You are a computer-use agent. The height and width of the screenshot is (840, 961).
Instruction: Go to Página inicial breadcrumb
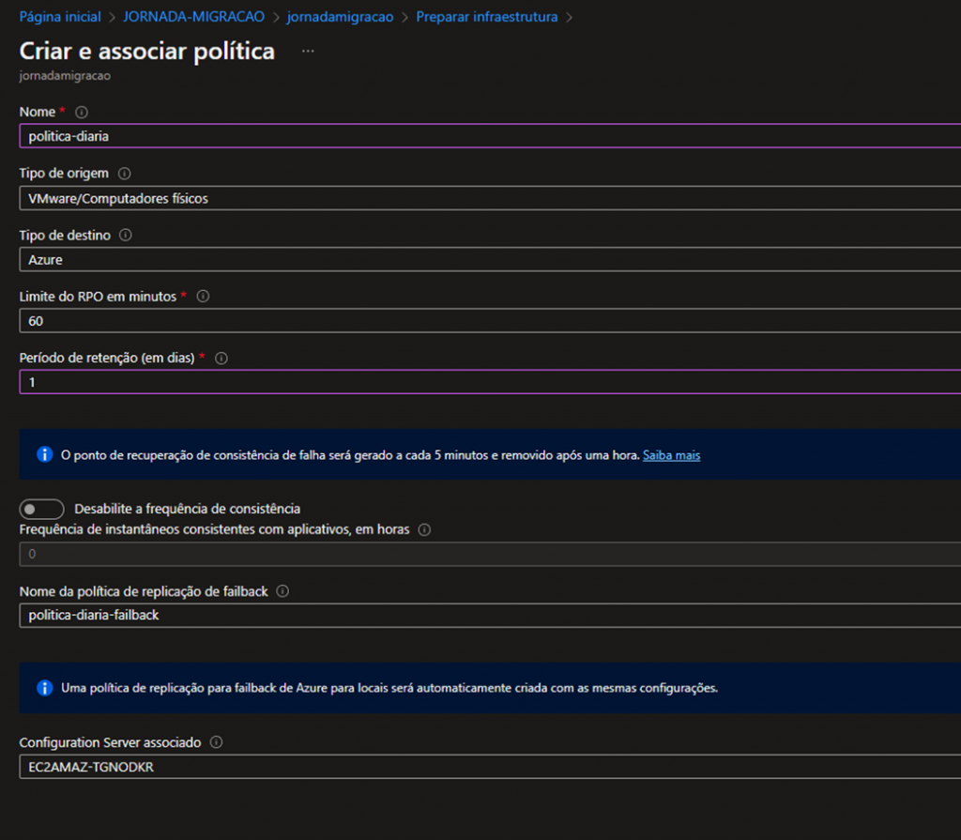(x=60, y=17)
